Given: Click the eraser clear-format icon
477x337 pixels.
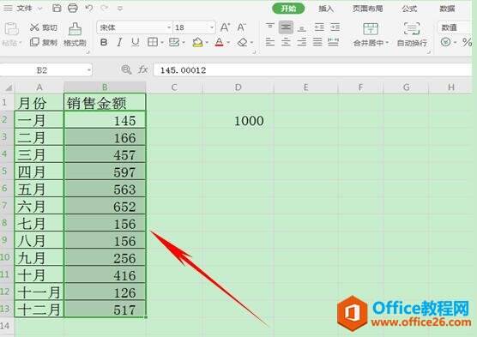Looking at the screenshot, I should click(242, 42).
